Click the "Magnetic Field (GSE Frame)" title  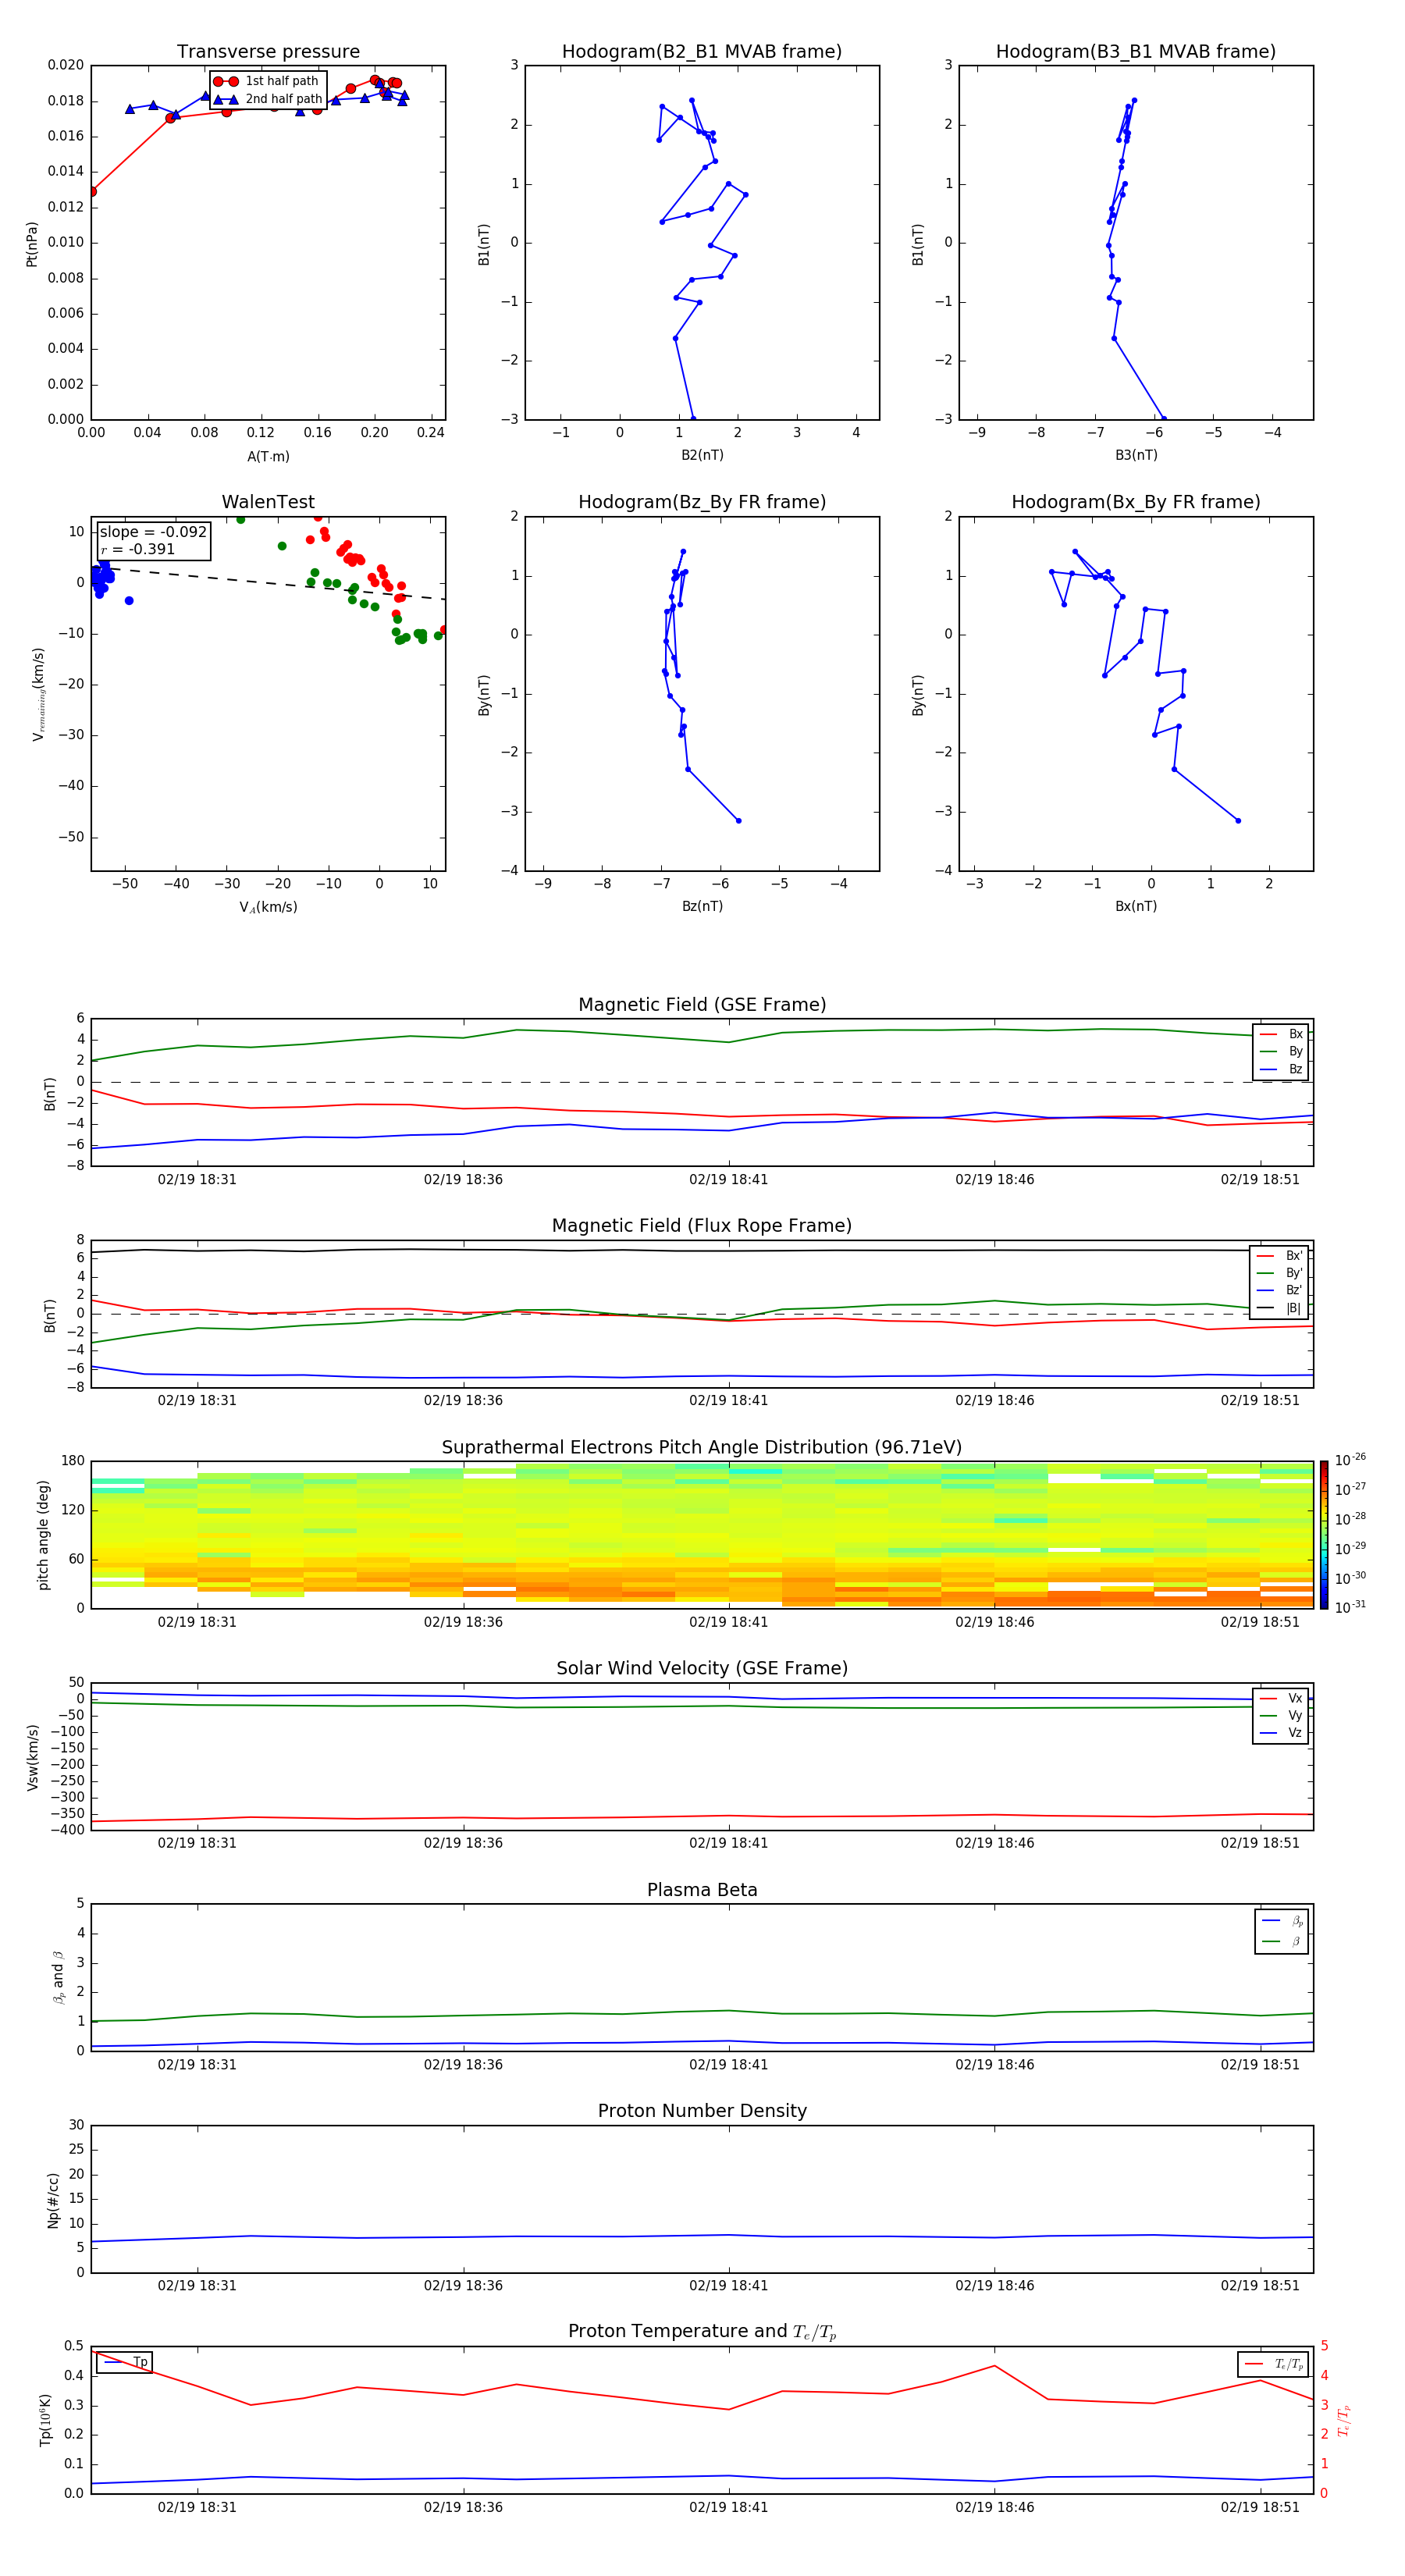point(702,1005)
